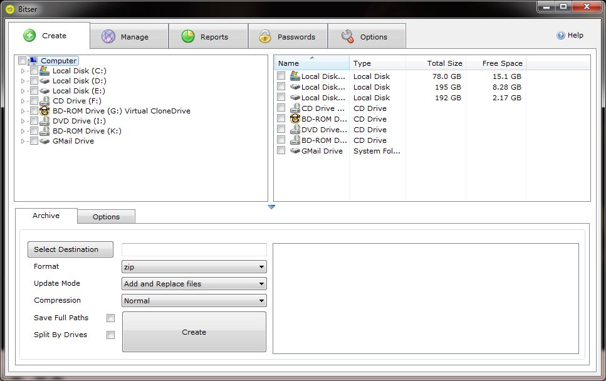The width and height of the screenshot is (606, 381).
Task: Expand the Local Disk (C:) tree node
Action: click(x=23, y=71)
